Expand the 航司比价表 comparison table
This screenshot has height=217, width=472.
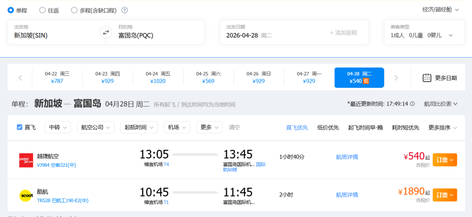click(x=441, y=104)
